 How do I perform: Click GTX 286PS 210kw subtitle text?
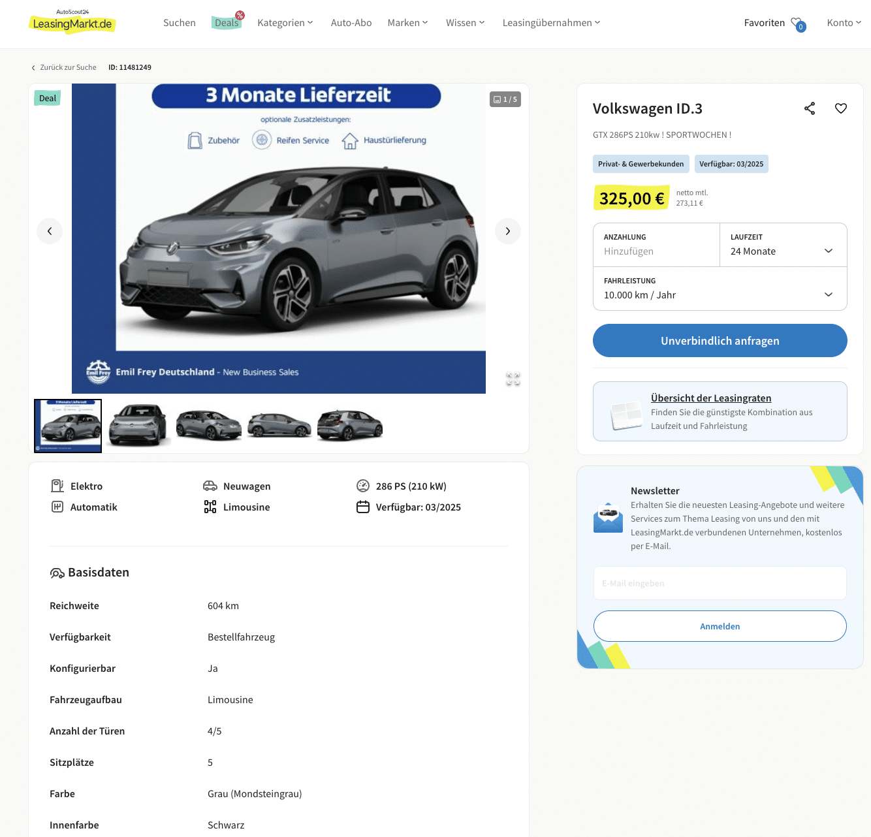(662, 134)
